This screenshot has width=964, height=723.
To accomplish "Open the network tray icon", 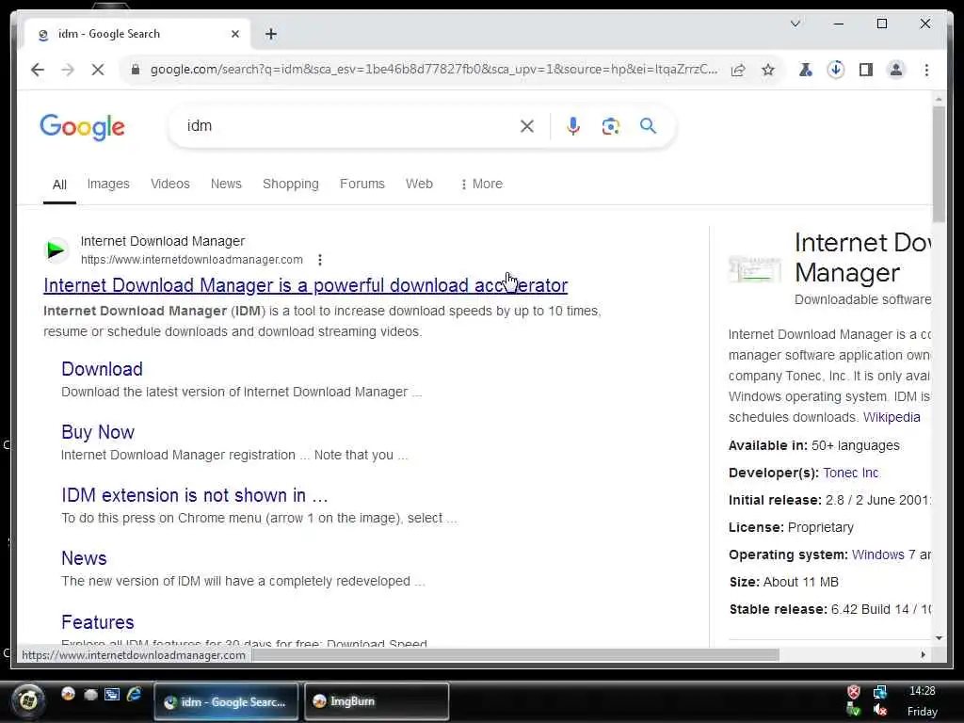I will (880, 692).
